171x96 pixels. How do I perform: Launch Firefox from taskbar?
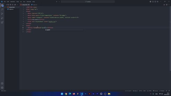tap(74, 94)
